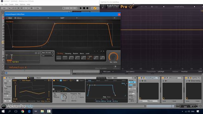Screen dimensions: 203x114
Task: Play the Ableton transport
Action: (x=81, y=8)
